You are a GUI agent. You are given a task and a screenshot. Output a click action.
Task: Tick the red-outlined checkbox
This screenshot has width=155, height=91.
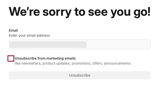11,58
